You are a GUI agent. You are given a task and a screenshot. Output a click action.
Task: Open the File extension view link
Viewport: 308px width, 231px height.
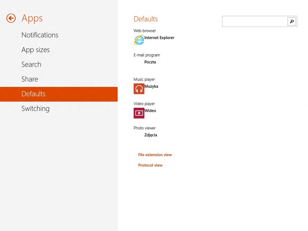155,155
